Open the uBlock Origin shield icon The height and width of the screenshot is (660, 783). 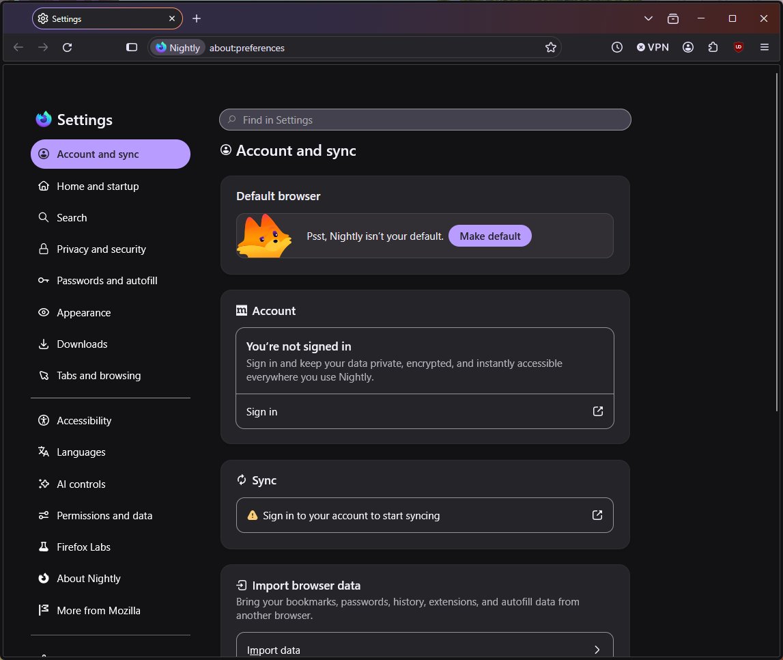(x=739, y=47)
